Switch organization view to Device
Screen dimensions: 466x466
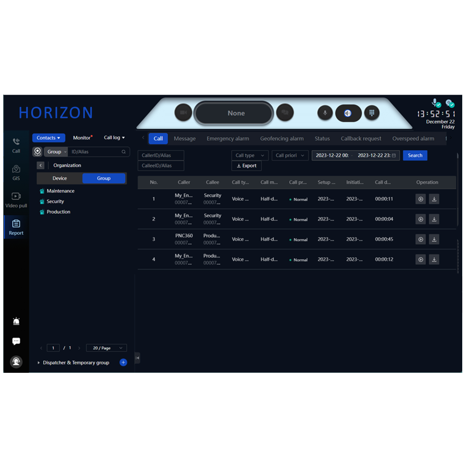60,178
